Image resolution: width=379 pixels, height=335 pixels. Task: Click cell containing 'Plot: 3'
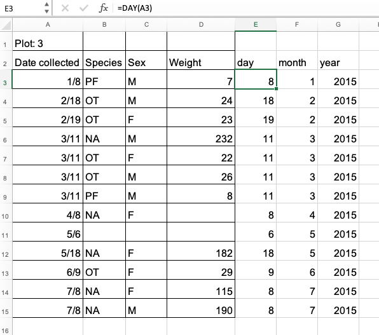coord(48,41)
